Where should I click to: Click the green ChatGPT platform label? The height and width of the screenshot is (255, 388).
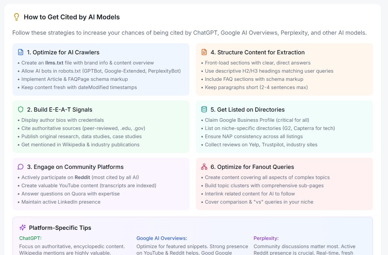[30, 238]
